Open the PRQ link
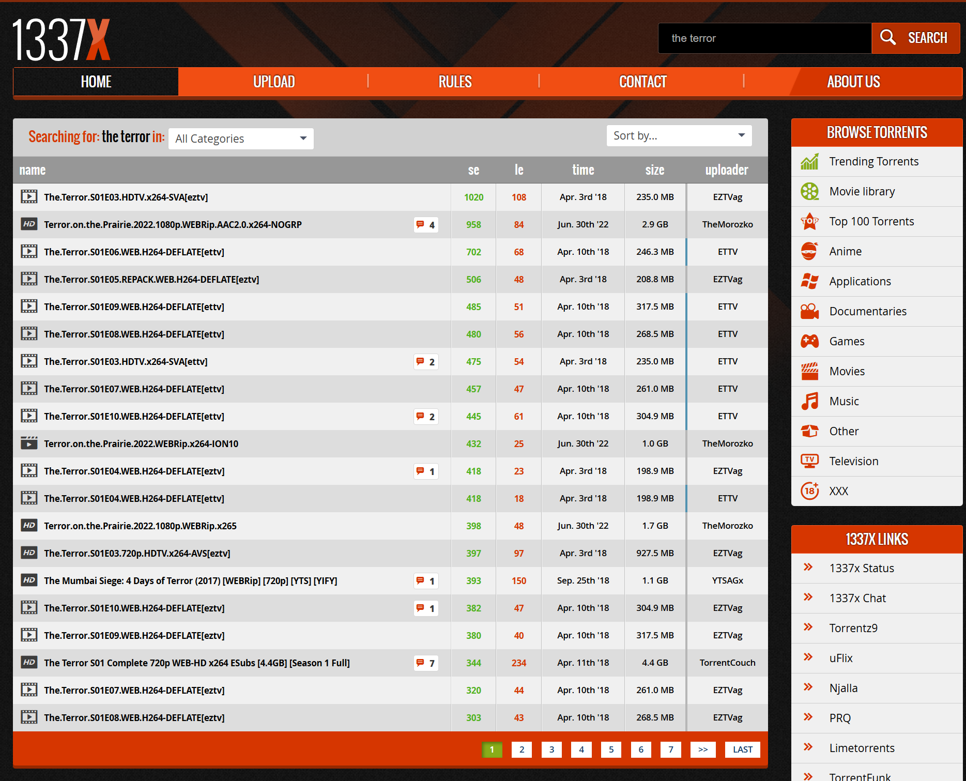The width and height of the screenshot is (966, 781). pos(840,718)
